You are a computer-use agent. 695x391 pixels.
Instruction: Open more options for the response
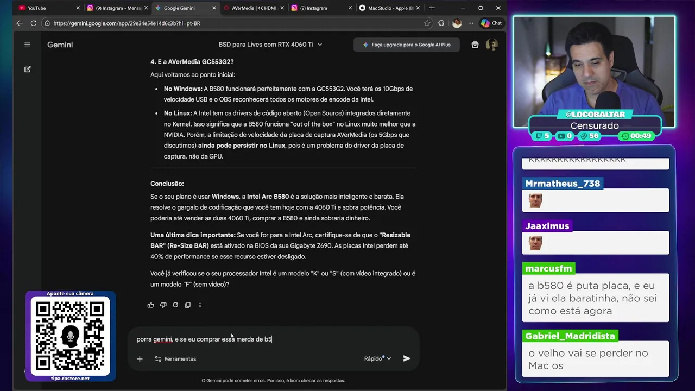200,305
